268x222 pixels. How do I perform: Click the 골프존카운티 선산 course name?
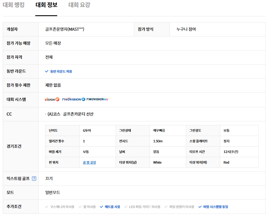(x=78, y=114)
